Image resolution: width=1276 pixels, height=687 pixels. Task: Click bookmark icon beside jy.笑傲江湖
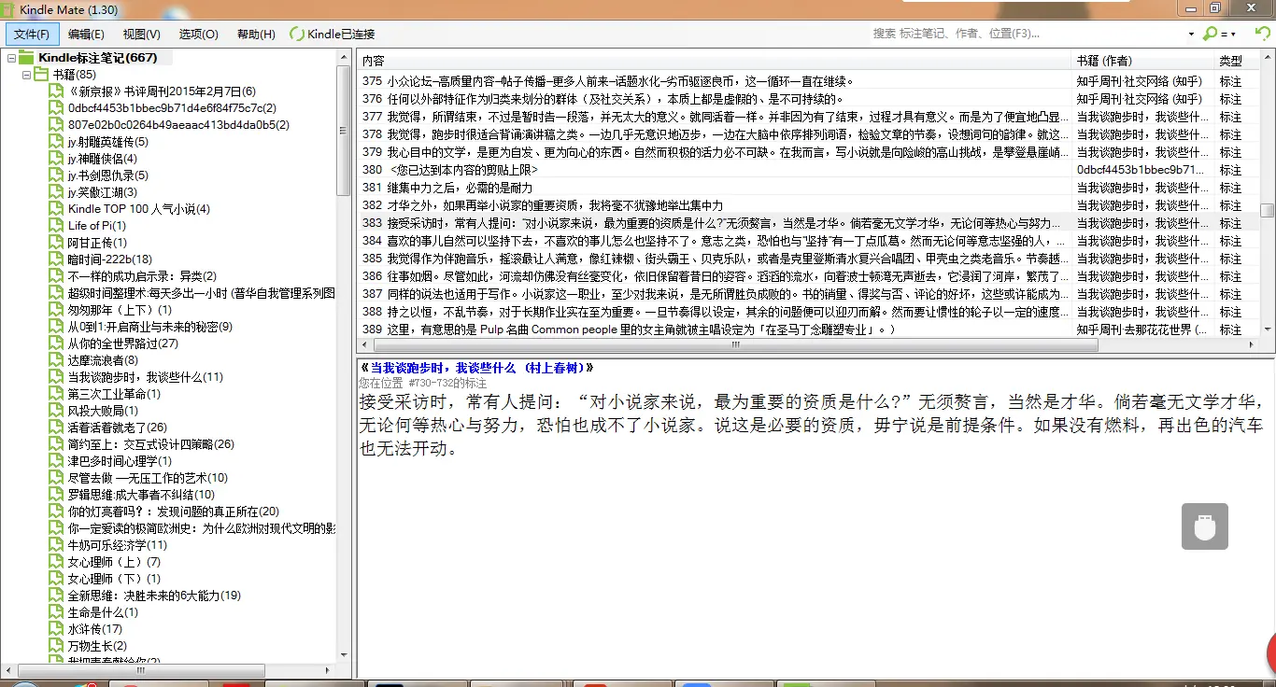(57, 192)
